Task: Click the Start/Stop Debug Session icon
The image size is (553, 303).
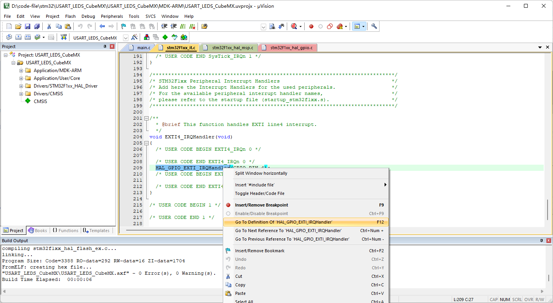Action: coord(294,26)
